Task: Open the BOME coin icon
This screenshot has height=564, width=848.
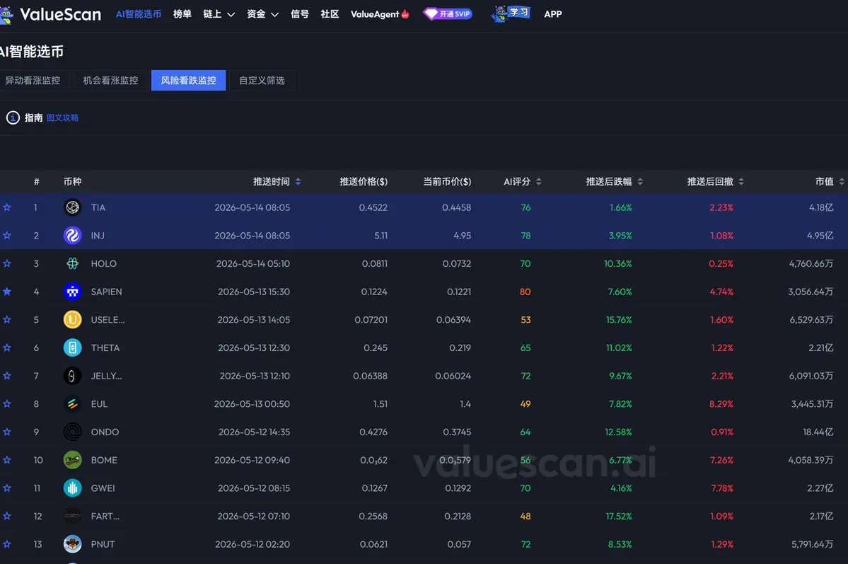Action: [72, 460]
